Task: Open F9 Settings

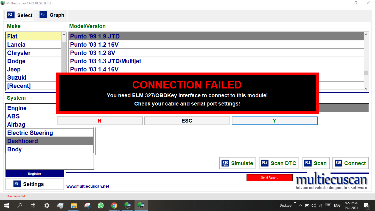Action: (35, 184)
